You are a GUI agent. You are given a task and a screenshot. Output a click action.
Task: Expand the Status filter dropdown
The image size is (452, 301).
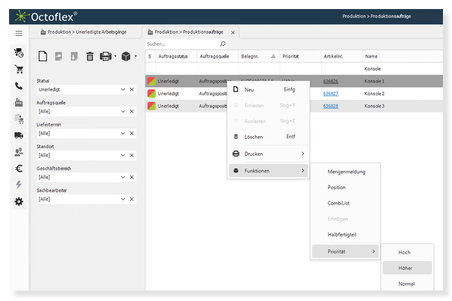point(123,90)
